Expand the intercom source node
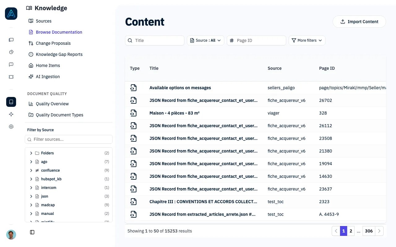The height and width of the screenshot is (247, 396). click(x=31, y=188)
